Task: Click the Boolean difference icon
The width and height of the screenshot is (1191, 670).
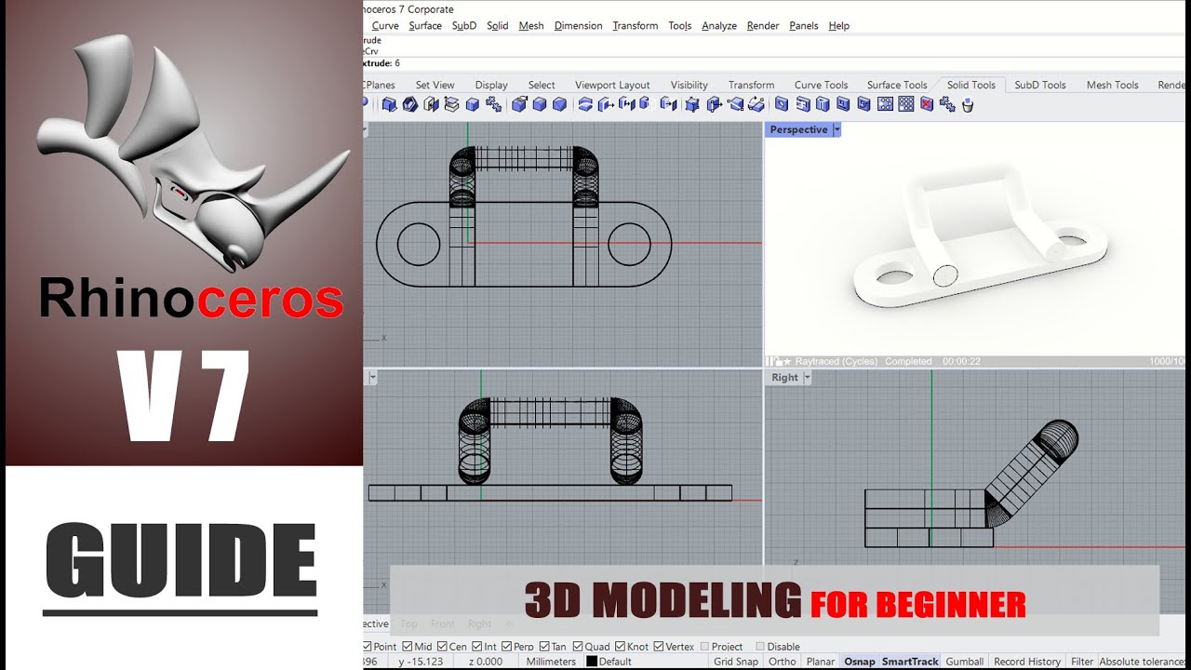Action: [x=539, y=104]
